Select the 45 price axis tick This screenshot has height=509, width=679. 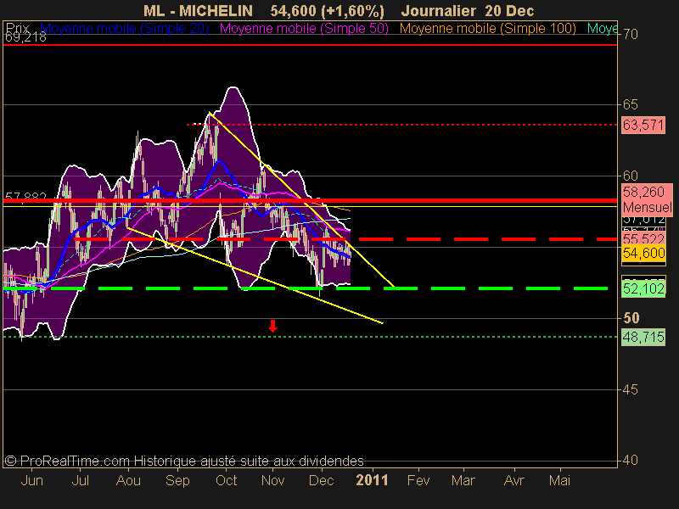[x=631, y=389]
